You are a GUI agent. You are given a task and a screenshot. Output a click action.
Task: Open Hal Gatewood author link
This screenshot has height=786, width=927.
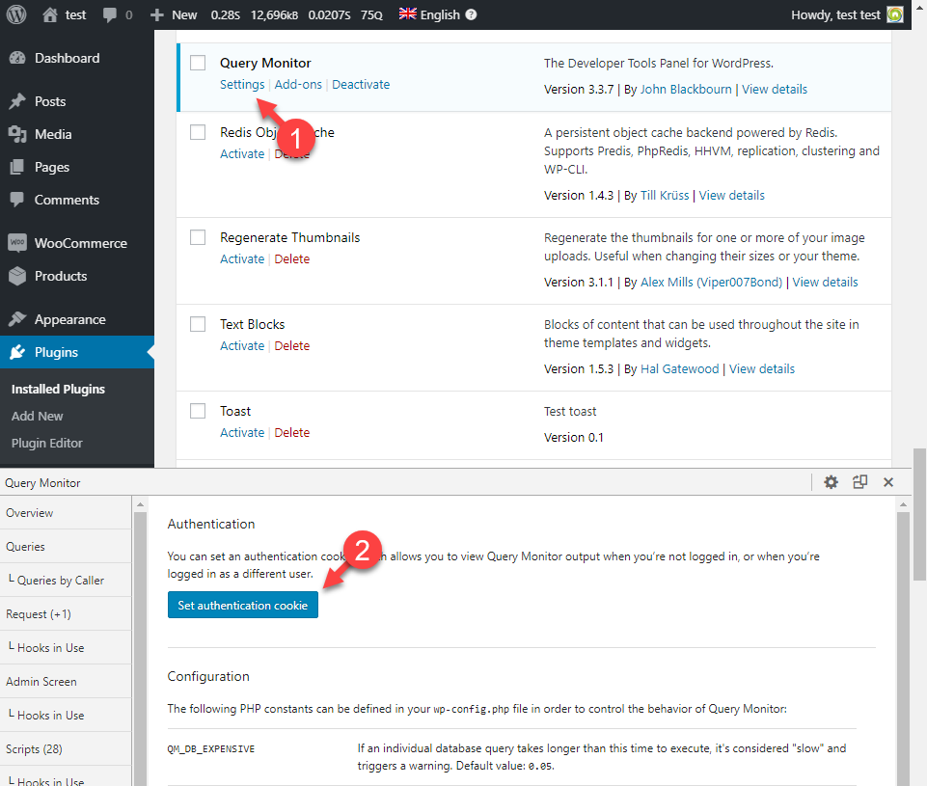[680, 368]
